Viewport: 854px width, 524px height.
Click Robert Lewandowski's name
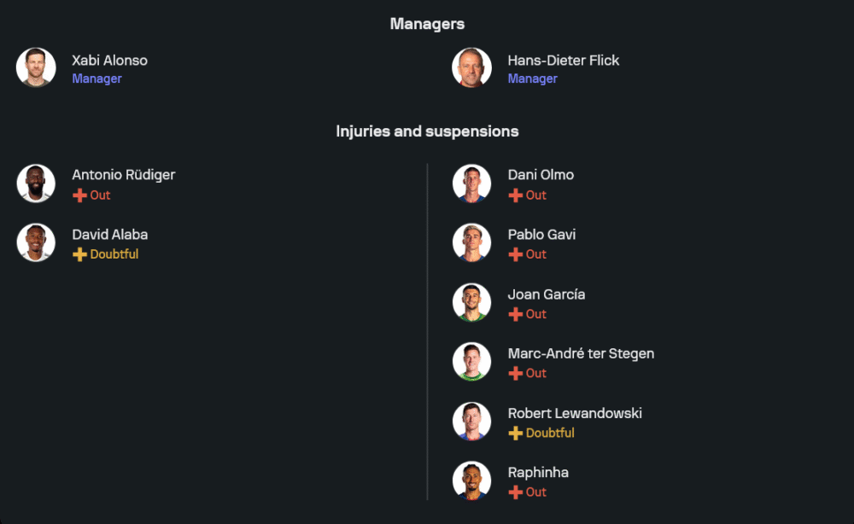574,413
